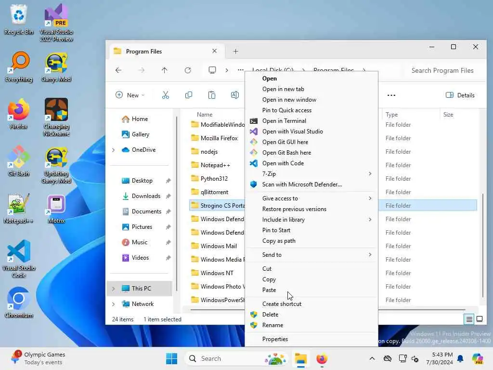Select Create shortcut
493x370 pixels.
click(x=311, y=304)
